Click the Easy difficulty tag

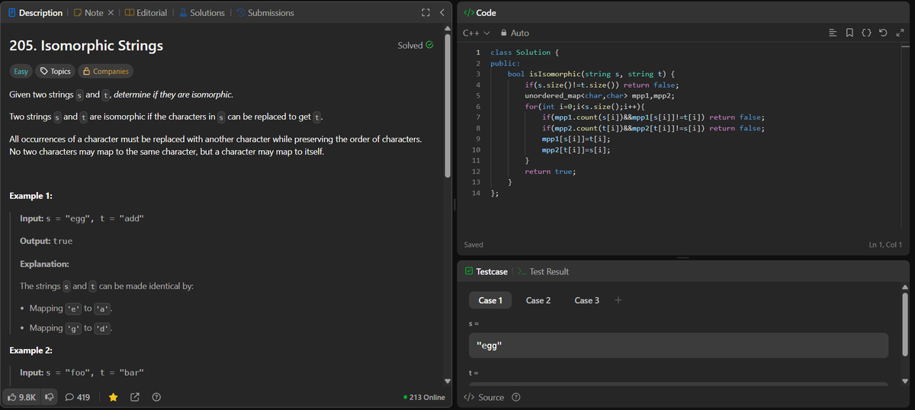coord(21,71)
